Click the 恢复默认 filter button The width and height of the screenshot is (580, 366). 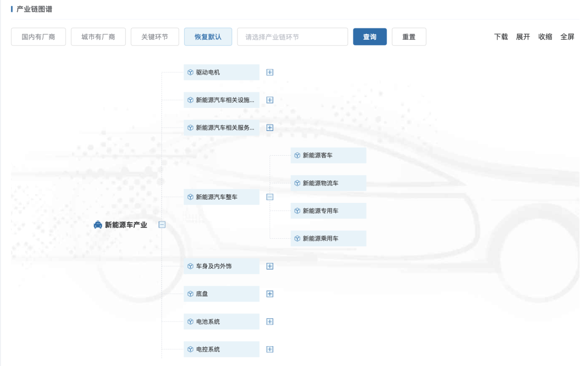pos(208,36)
